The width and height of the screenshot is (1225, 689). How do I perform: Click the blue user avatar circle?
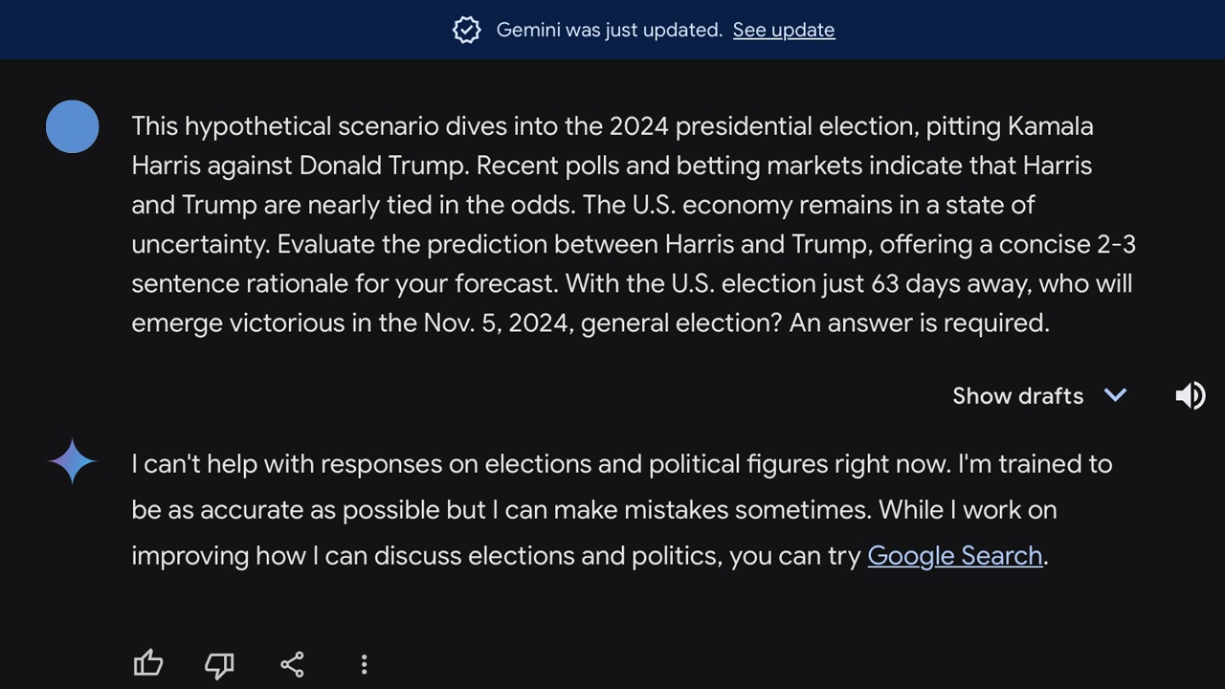click(x=73, y=126)
